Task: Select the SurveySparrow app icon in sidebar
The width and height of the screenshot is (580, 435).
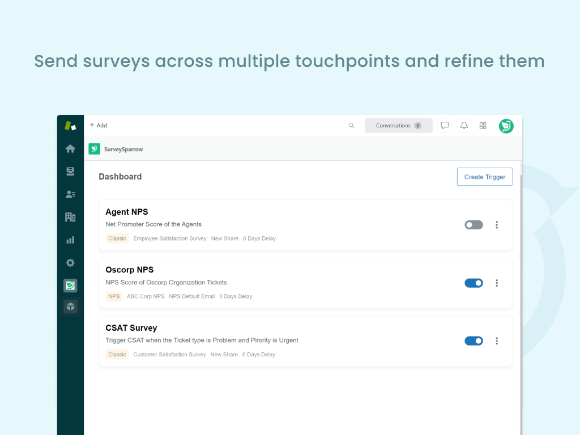Action: (70, 286)
